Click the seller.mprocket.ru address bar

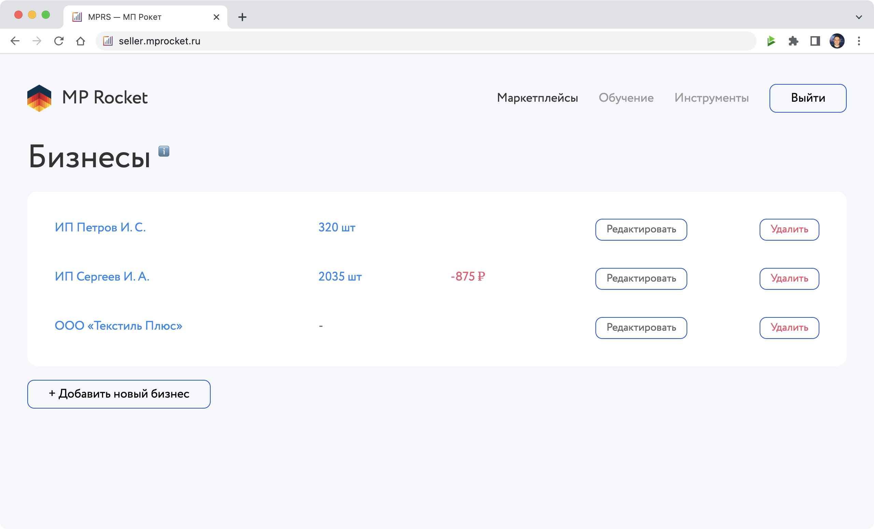[x=426, y=41]
